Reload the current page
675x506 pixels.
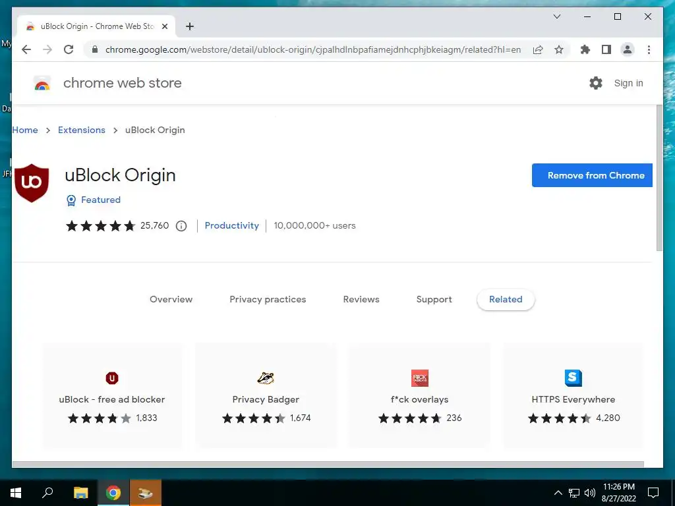tap(69, 49)
